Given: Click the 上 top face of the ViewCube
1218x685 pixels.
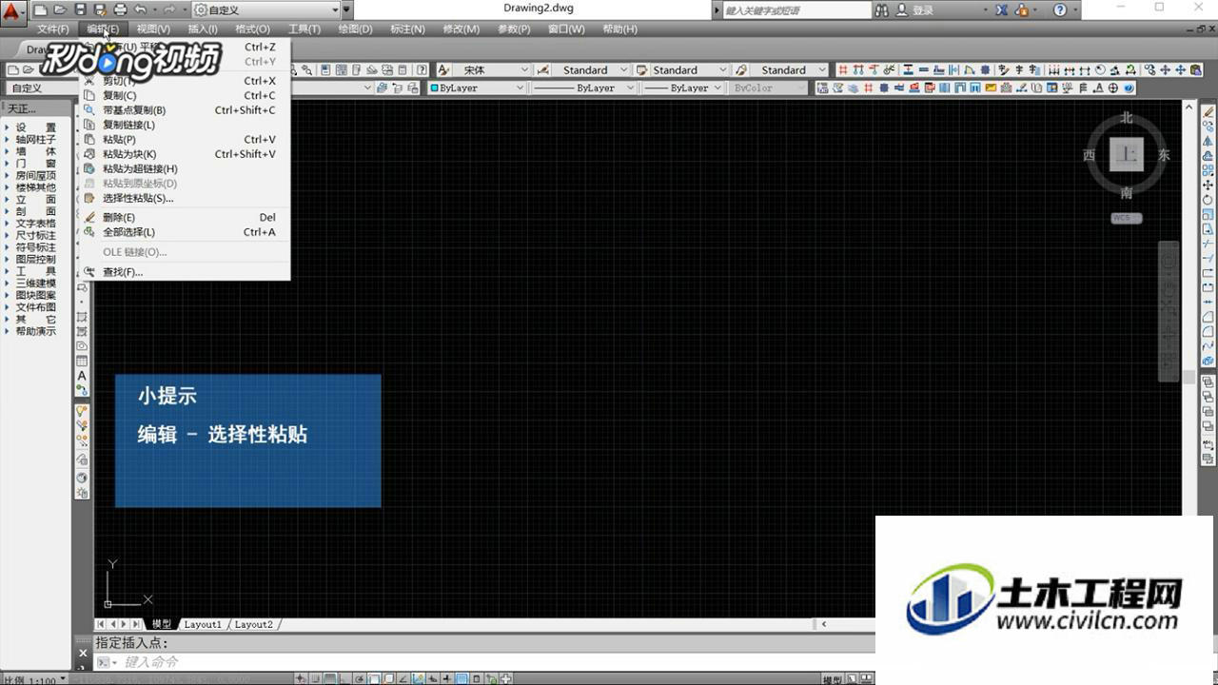Looking at the screenshot, I should click(x=1127, y=154).
